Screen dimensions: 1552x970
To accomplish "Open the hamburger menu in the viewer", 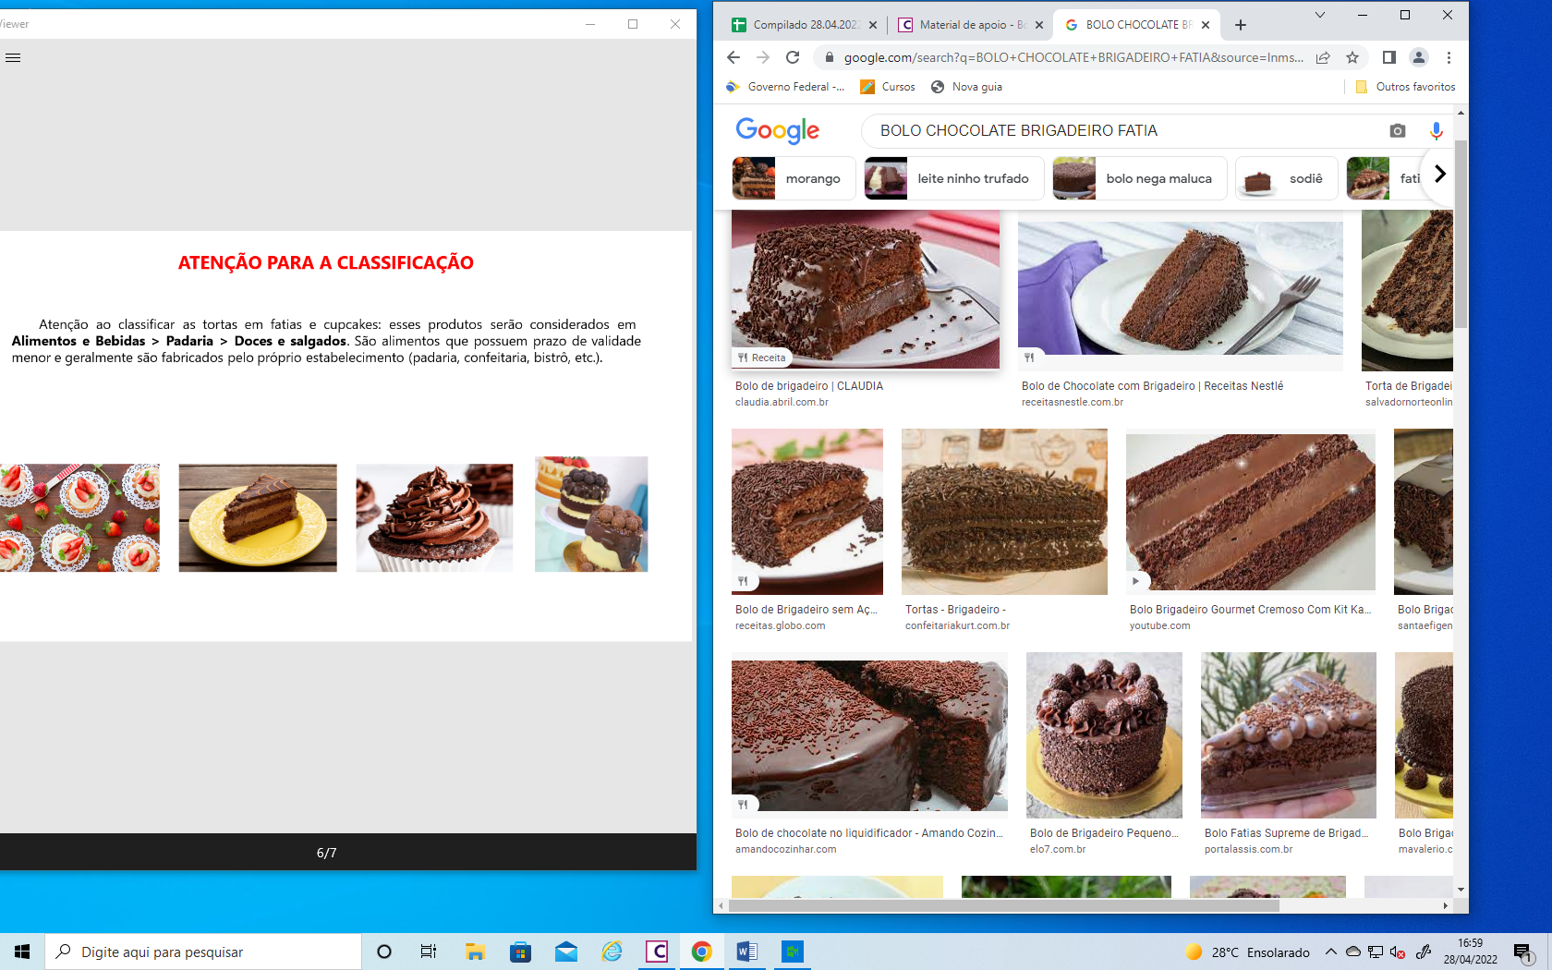I will coord(13,57).
